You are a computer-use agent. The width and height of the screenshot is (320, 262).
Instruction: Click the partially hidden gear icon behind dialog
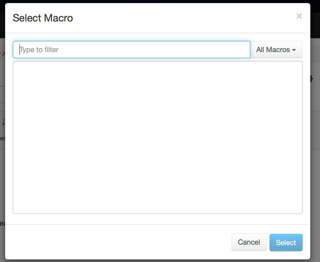point(312,79)
